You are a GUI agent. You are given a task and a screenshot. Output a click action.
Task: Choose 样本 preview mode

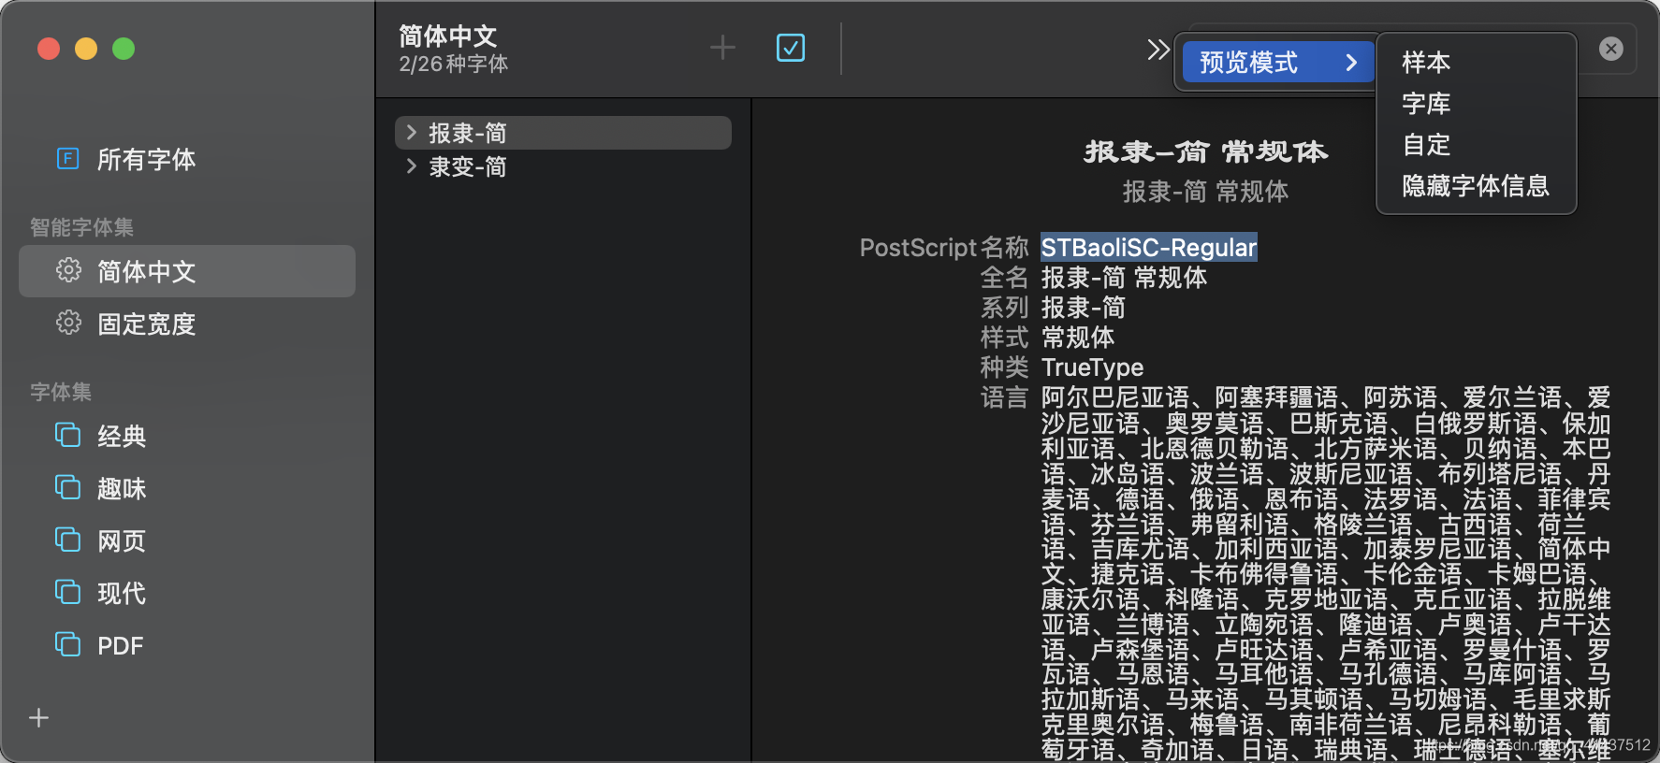[1476, 63]
